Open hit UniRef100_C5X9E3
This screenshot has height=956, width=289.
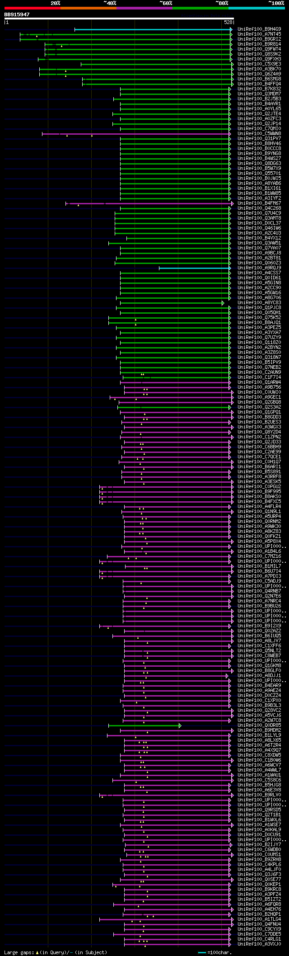259,64
